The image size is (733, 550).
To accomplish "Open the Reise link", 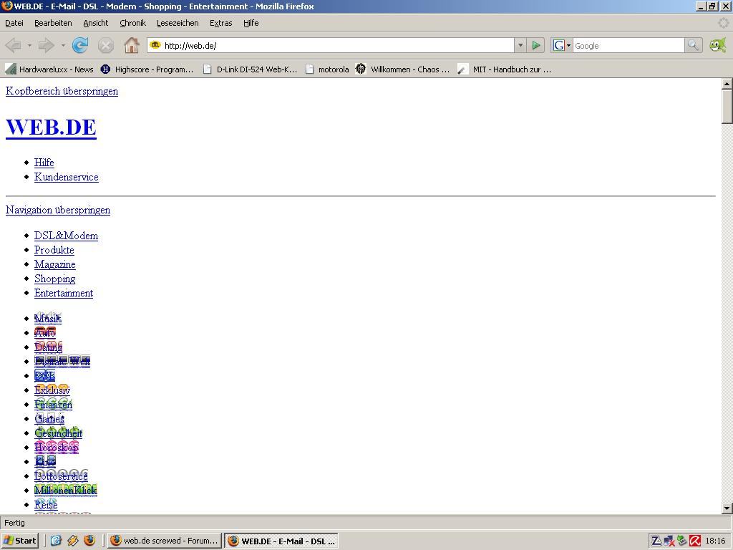I will pos(46,505).
